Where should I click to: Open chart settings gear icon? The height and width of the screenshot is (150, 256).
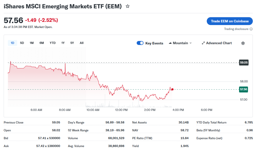click(243, 43)
